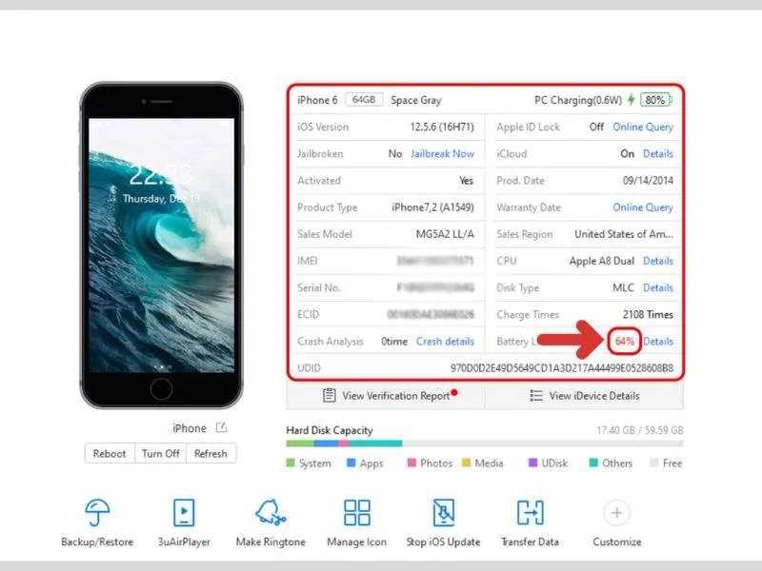Click the Space Gray color label

(x=416, y=100)
